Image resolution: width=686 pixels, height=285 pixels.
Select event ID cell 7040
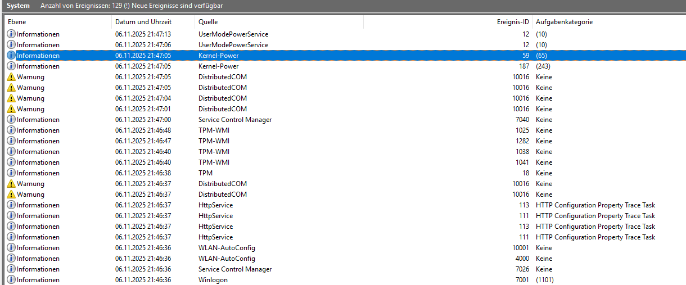521,120
